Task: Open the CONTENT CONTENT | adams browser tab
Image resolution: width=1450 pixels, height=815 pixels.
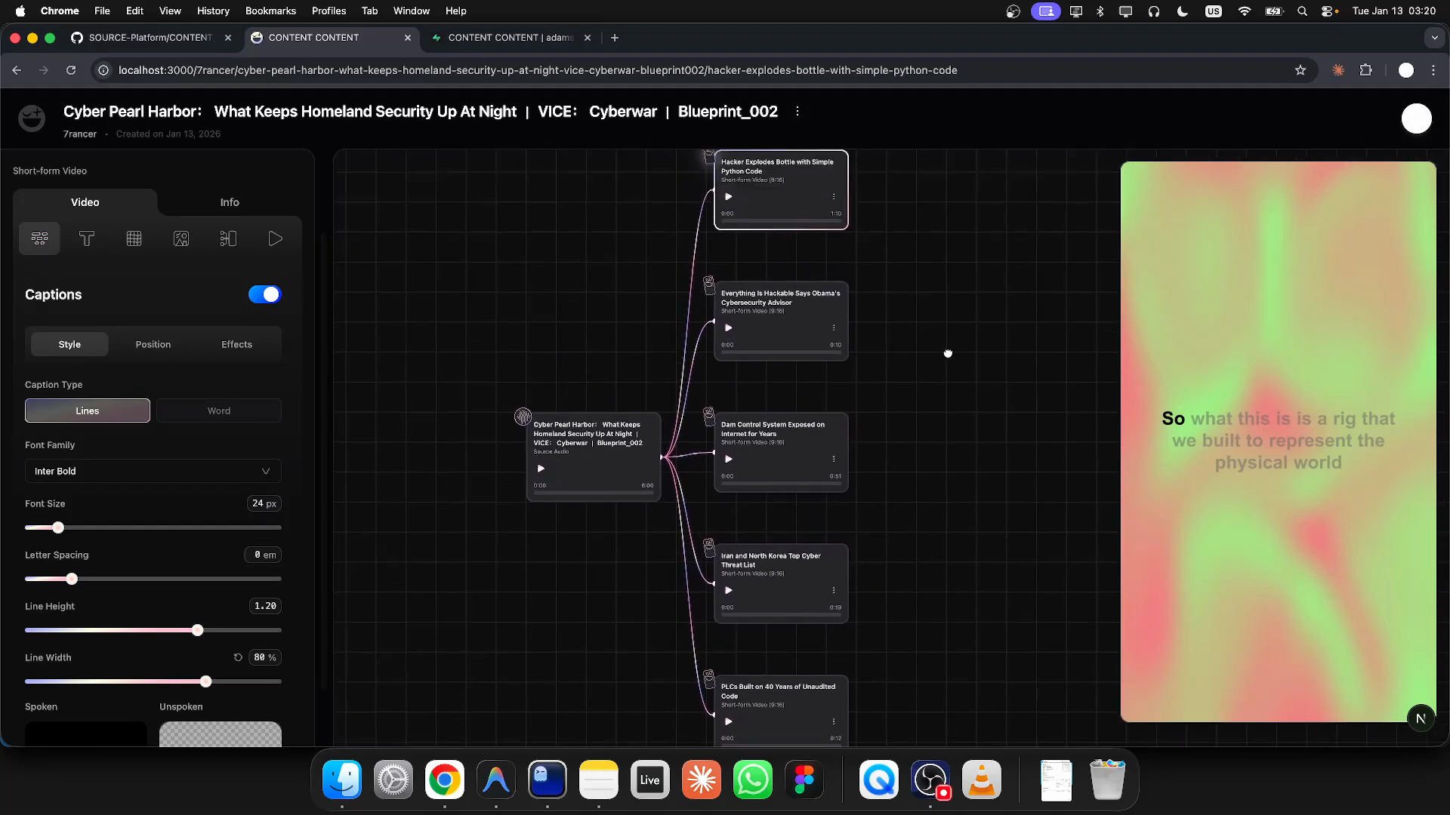Action: click(510, 38)
